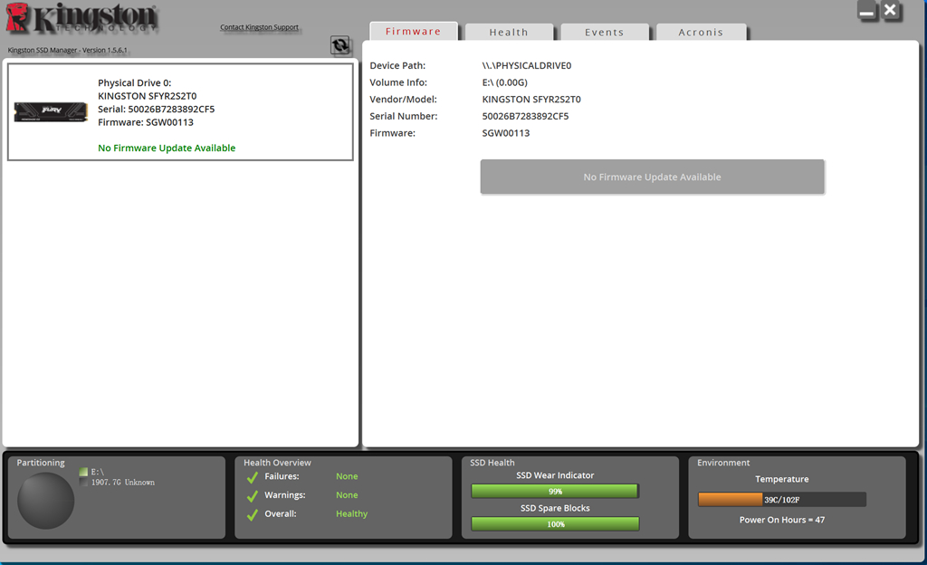Click the Warnings None status value
This screenshot has height=565, width=927.
click(347, 495)
